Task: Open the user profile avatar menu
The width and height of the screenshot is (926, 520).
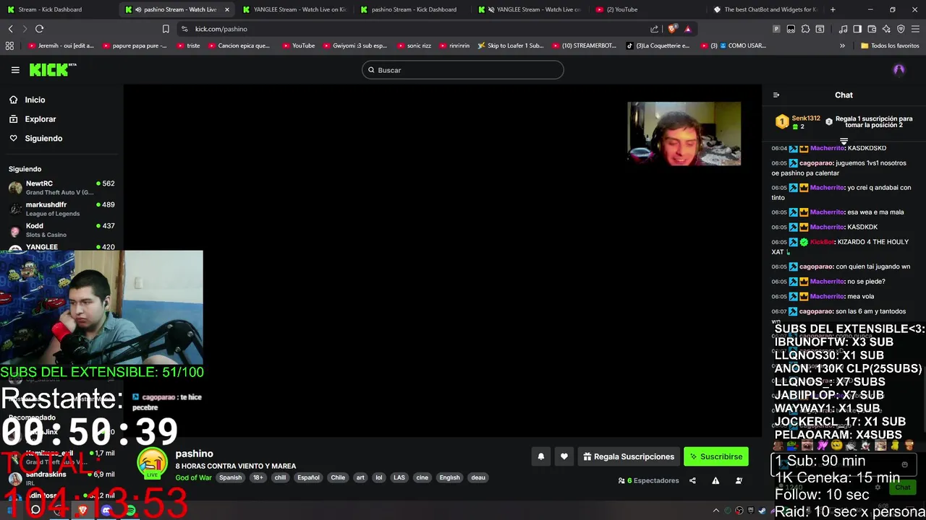Action: 899,70
